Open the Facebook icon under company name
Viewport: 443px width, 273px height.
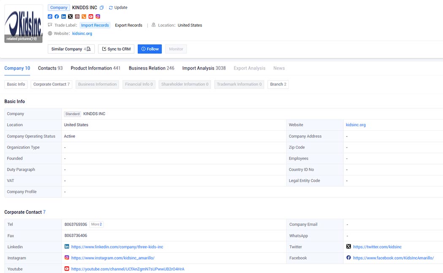pos(57,16)
